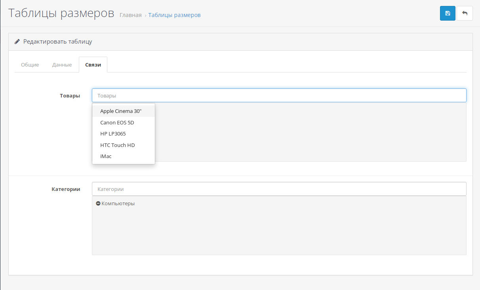The image size is (480, 290).
Task: Click the blue save button
Action: click(x=448, y=13)
